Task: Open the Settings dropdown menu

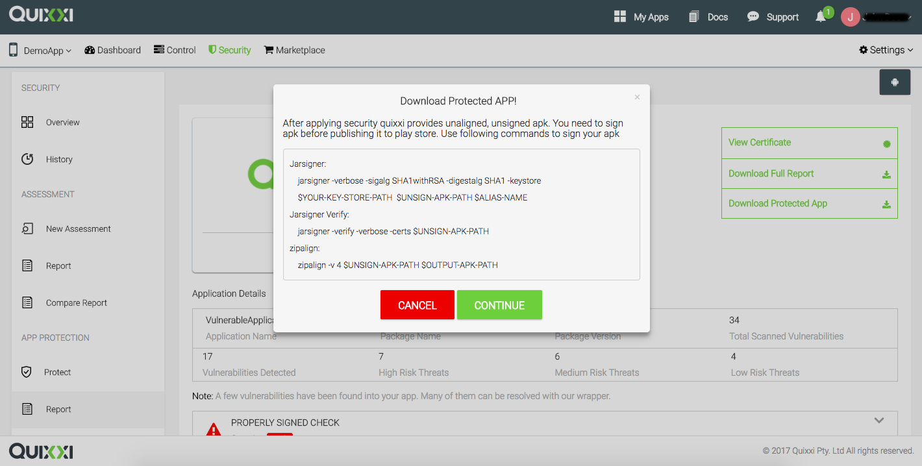Action: point(886,49)
